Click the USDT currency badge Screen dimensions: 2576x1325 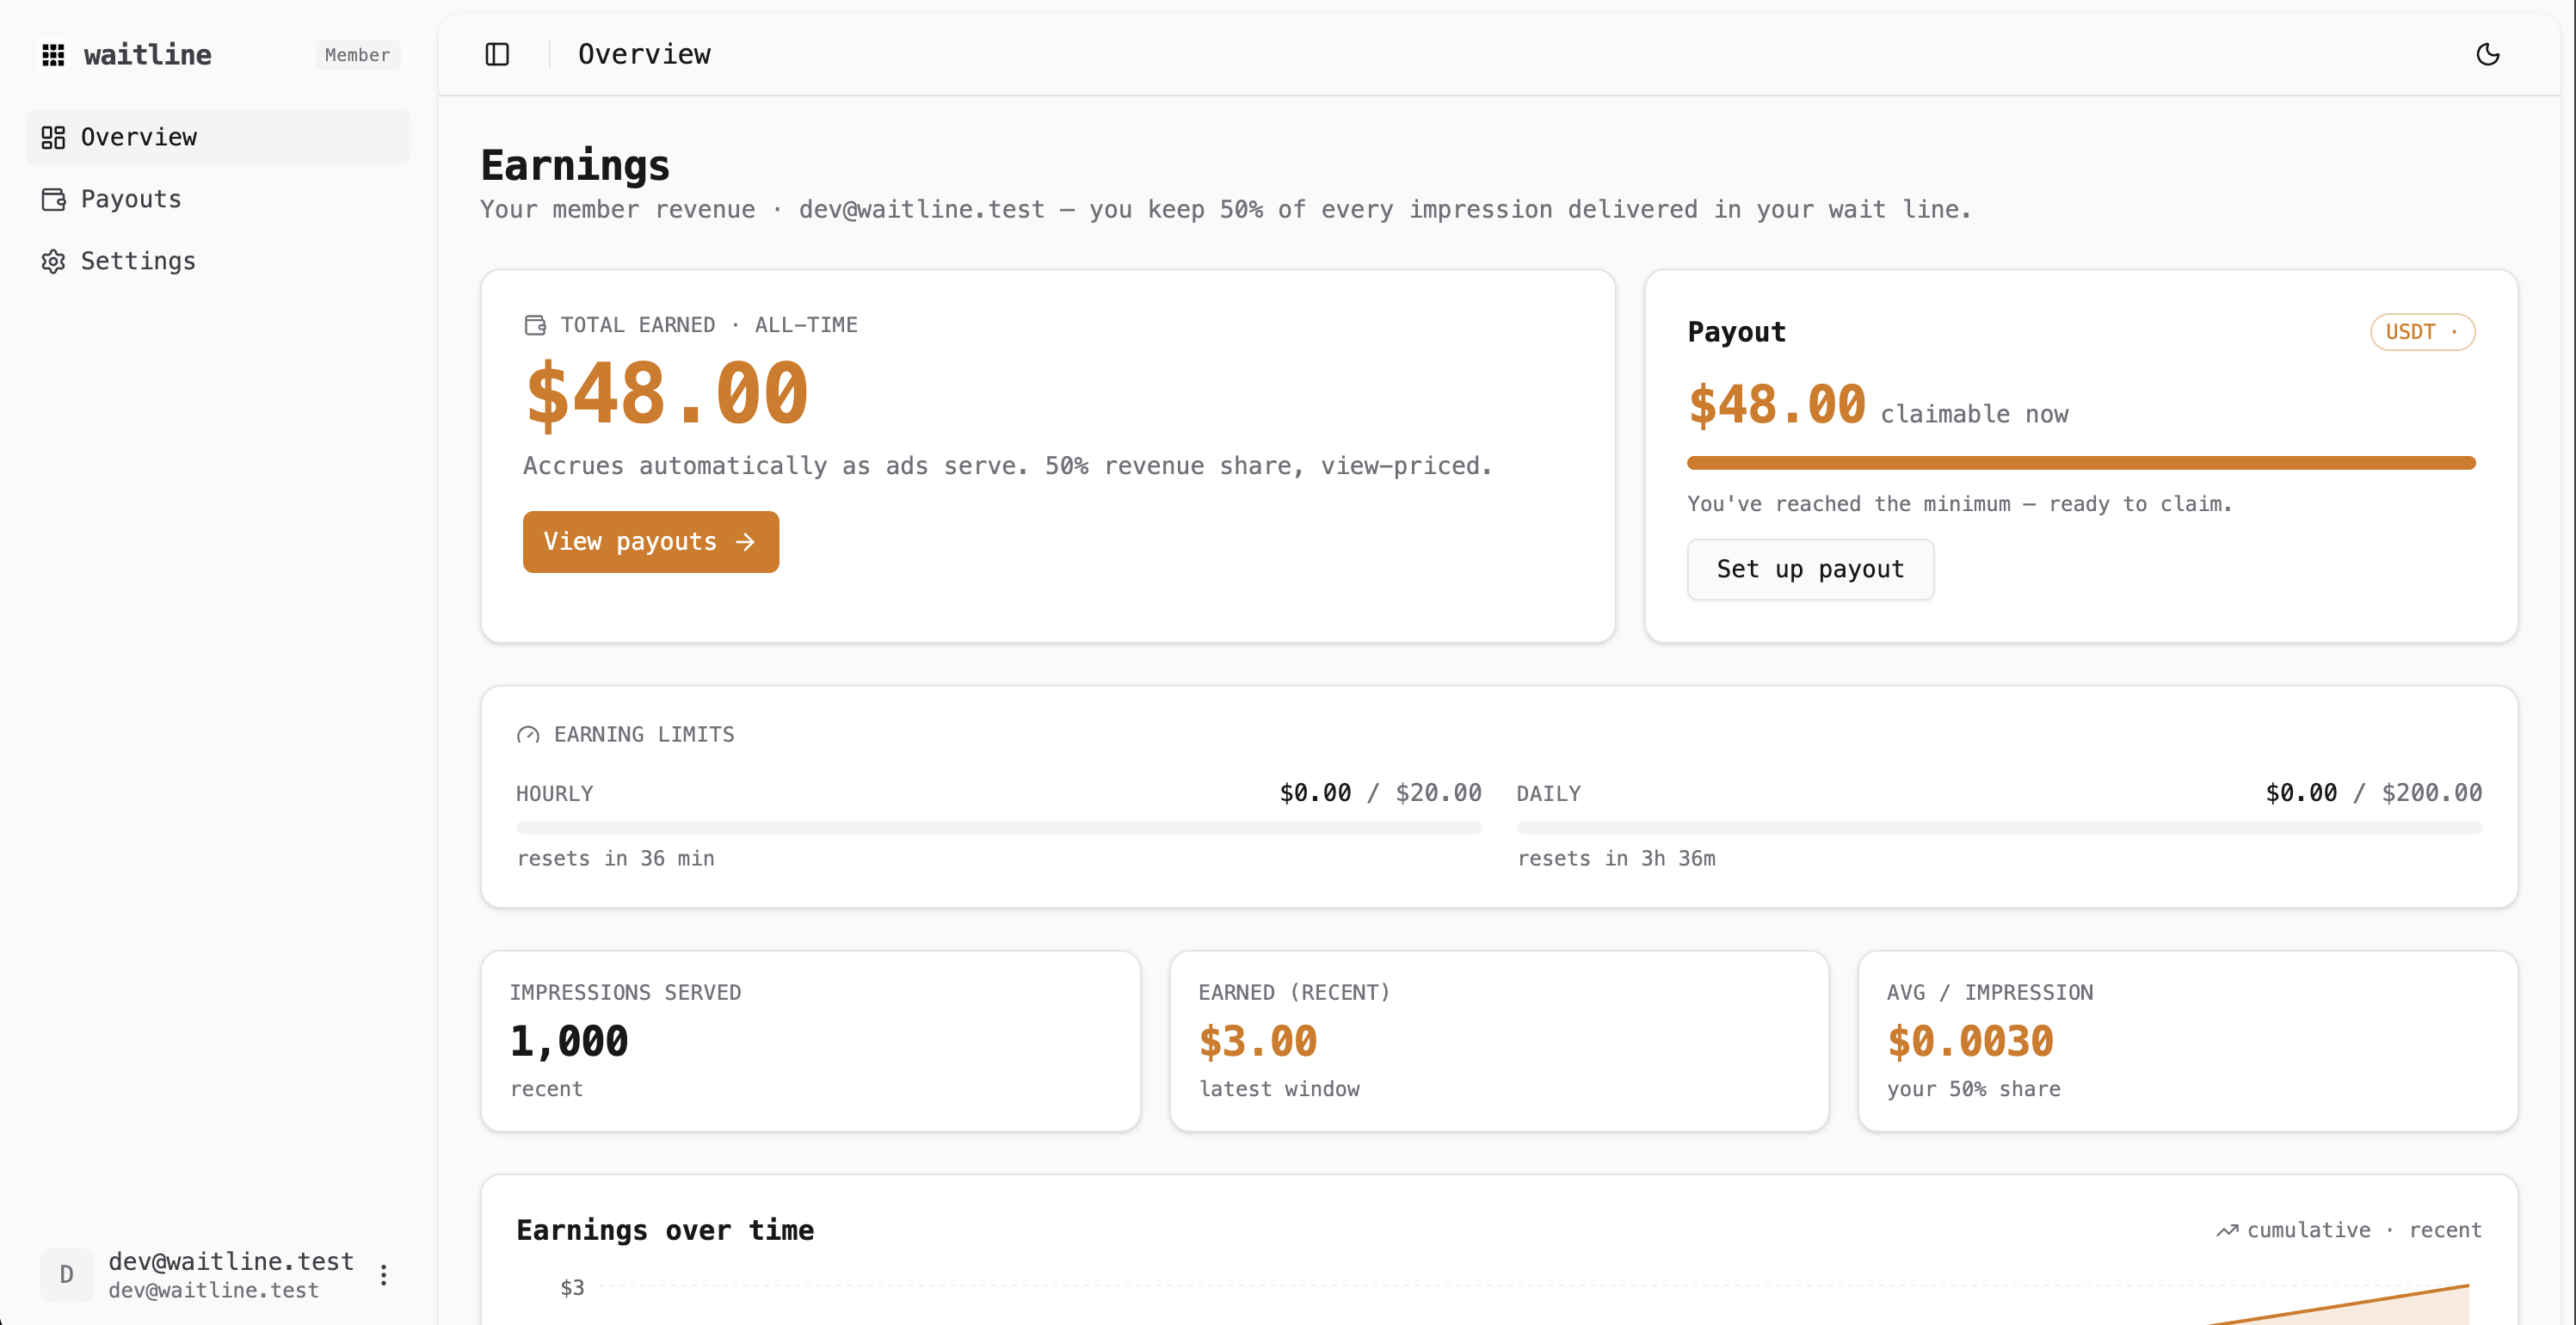pos(2422,332)
